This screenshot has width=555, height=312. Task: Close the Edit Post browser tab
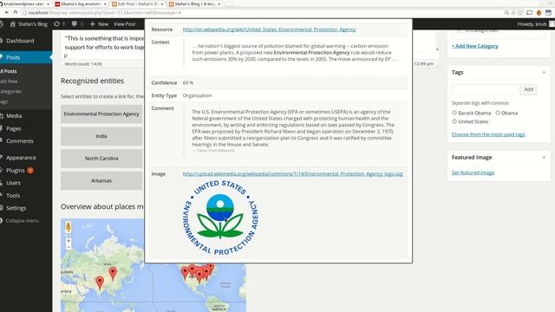click(x=162, y=3)
